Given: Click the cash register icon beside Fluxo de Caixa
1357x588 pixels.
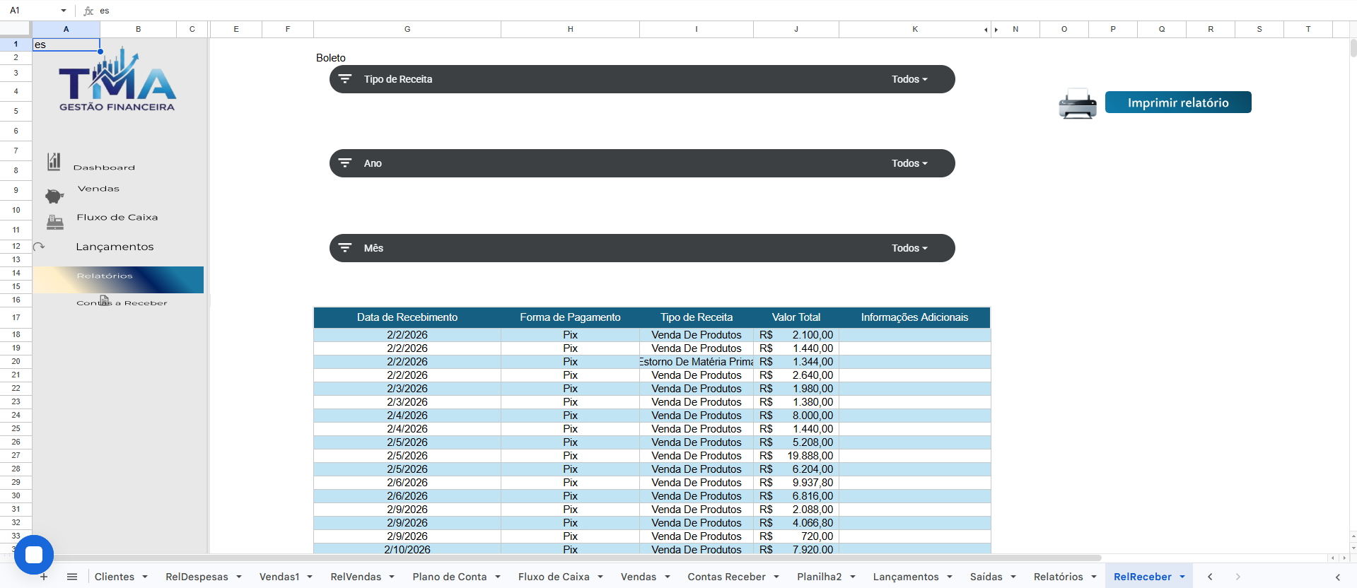Looking at the screenshot, I should point(55,223).
